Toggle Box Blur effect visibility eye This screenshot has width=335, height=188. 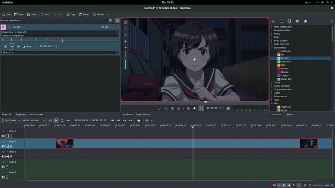pyautogui.click(x=103, y=27)
